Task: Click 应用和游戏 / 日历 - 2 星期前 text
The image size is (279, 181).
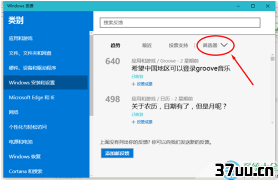Action: click(x=162, y=99)
